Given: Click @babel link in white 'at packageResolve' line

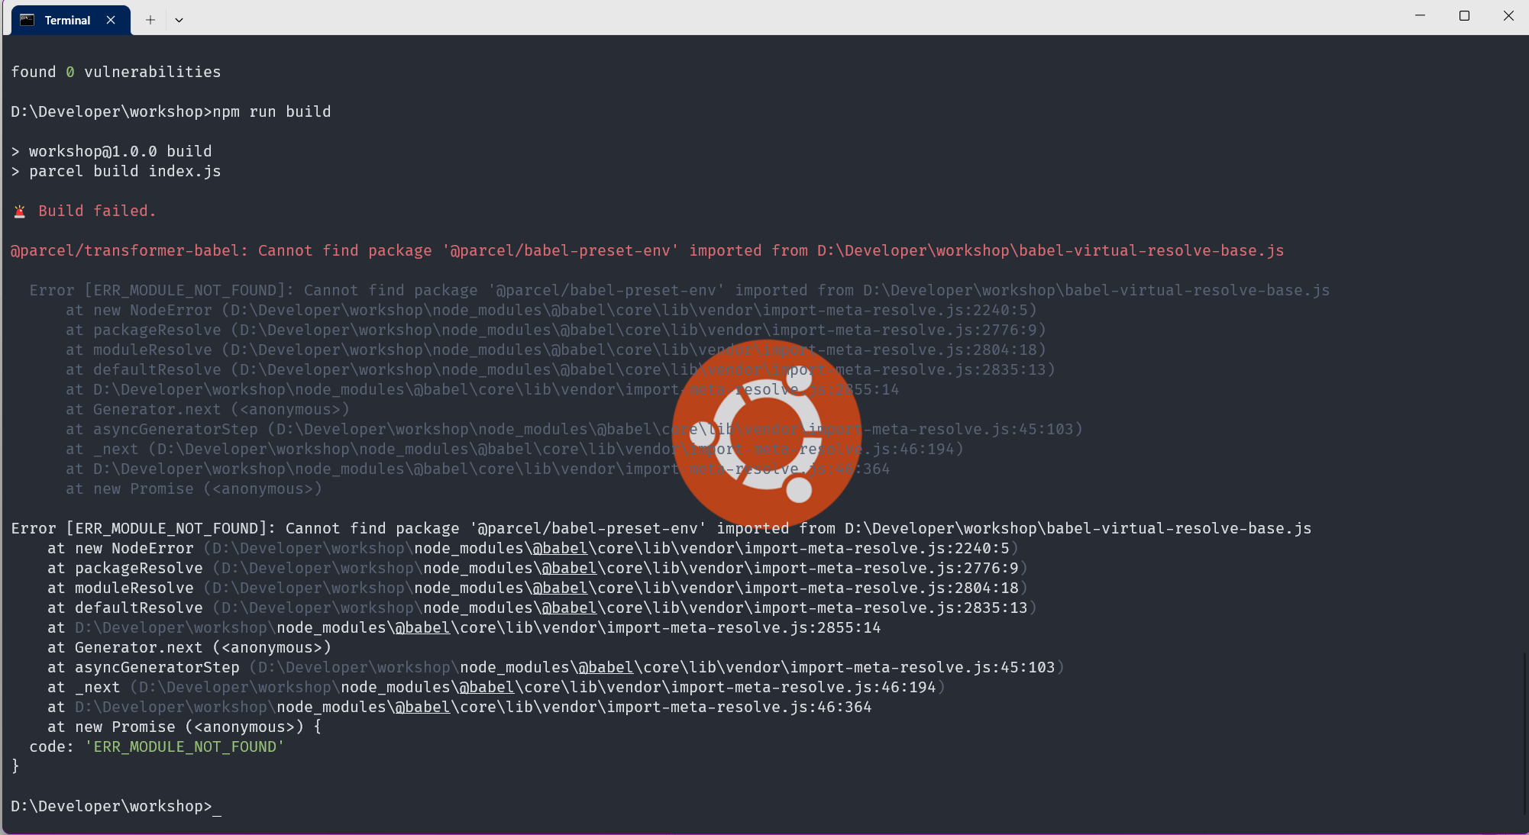Looking at the screenshot, I should tap(569, 568).
